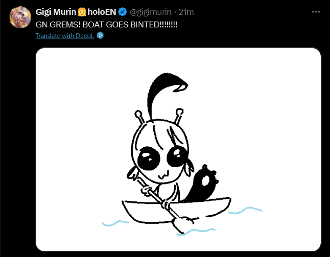
Task: Click the emoji in the display name
Action: click(82, 12)
